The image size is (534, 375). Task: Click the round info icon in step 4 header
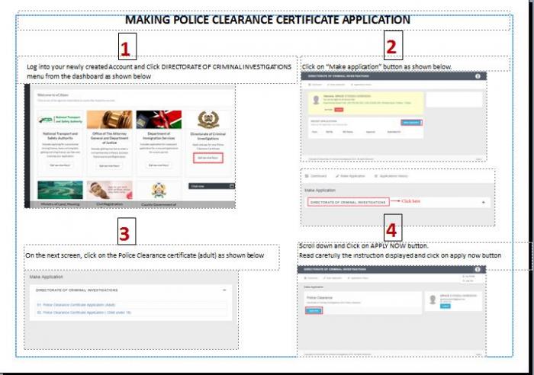478,269
